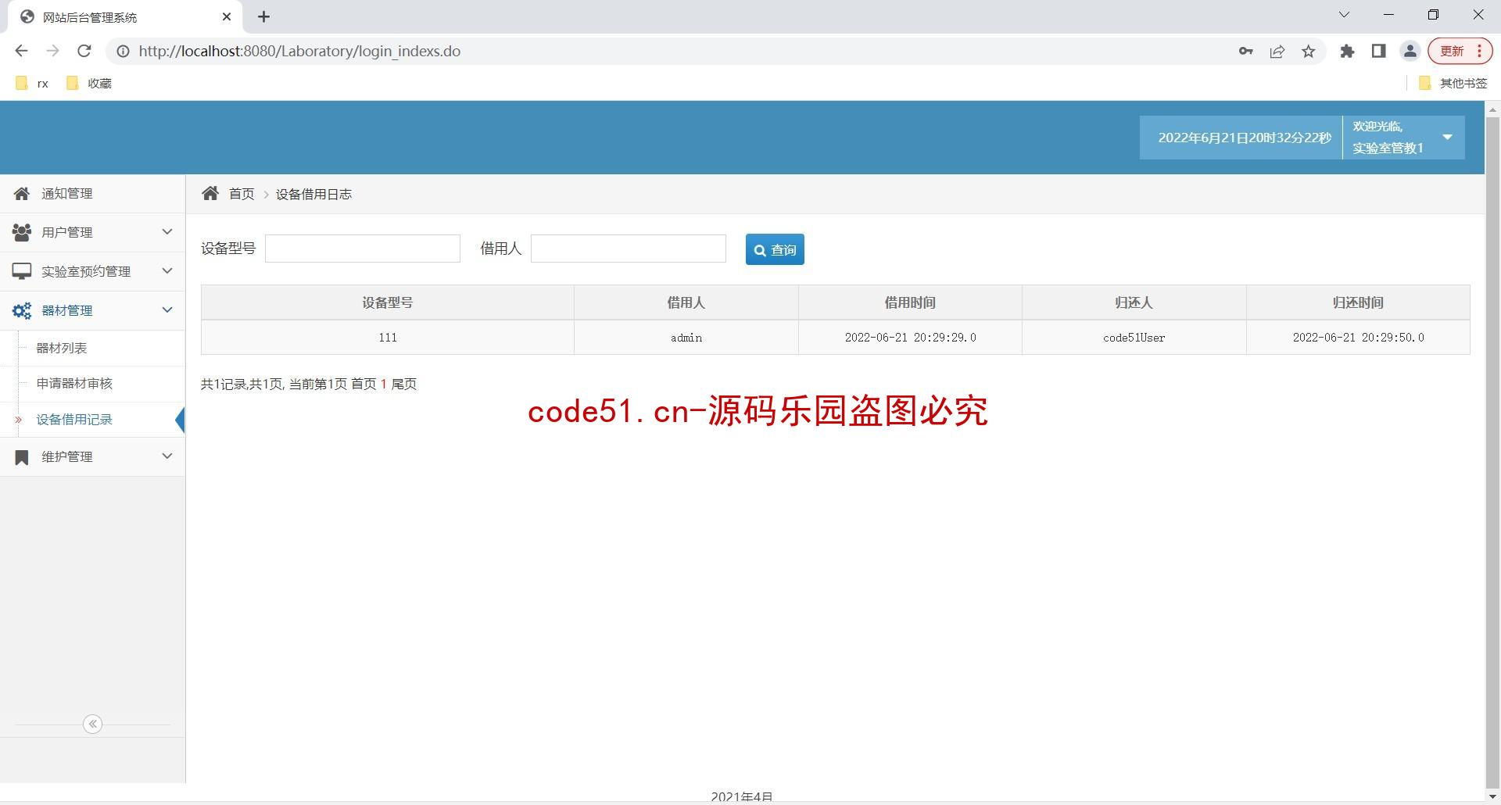Click the share page icon
This screenshot has width=1501, height=805.
[1277, 51]
